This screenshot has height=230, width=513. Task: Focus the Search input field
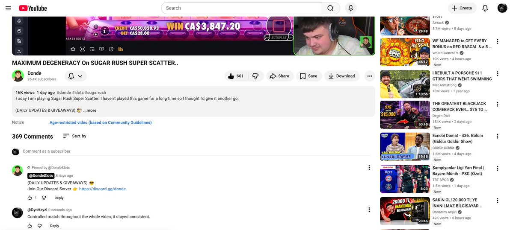pyautogui.click(x=241, y=8)
